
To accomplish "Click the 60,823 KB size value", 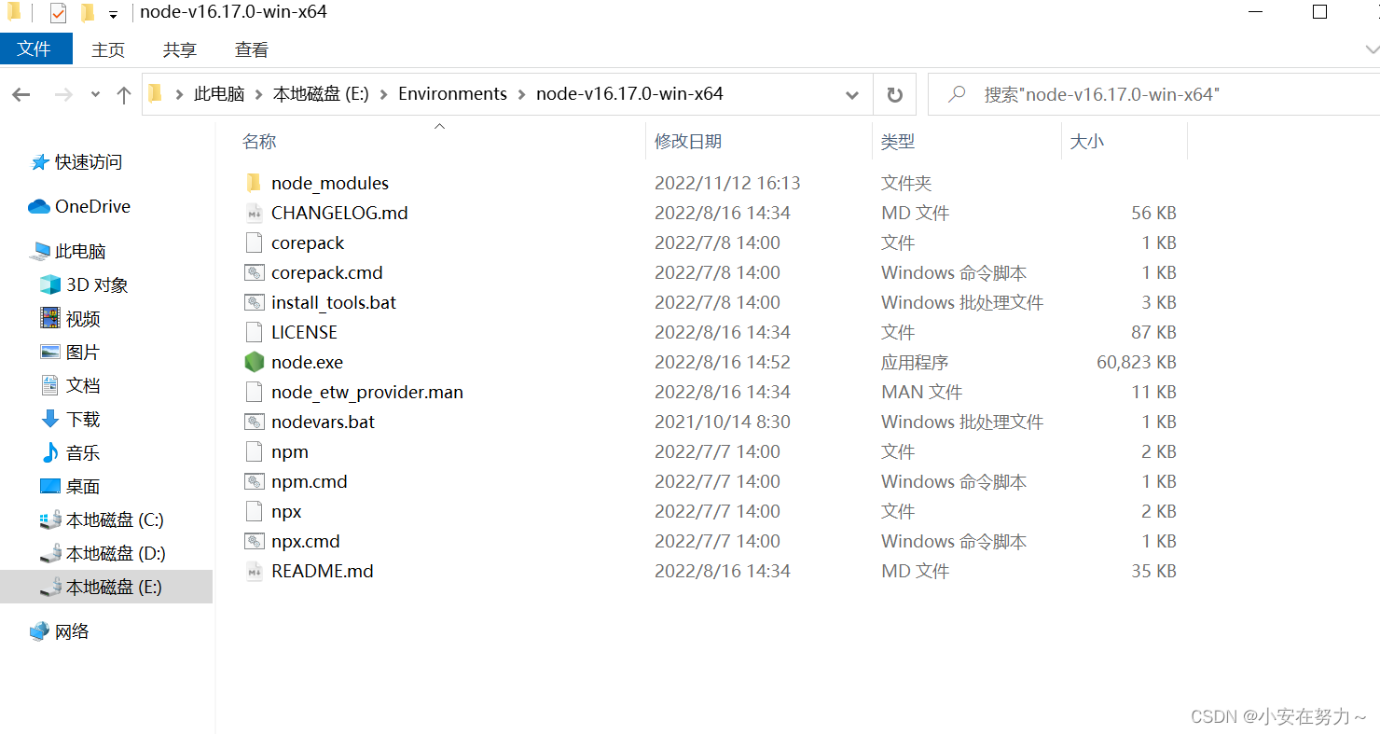I will pyautogui.click(x=1137, y=363).
